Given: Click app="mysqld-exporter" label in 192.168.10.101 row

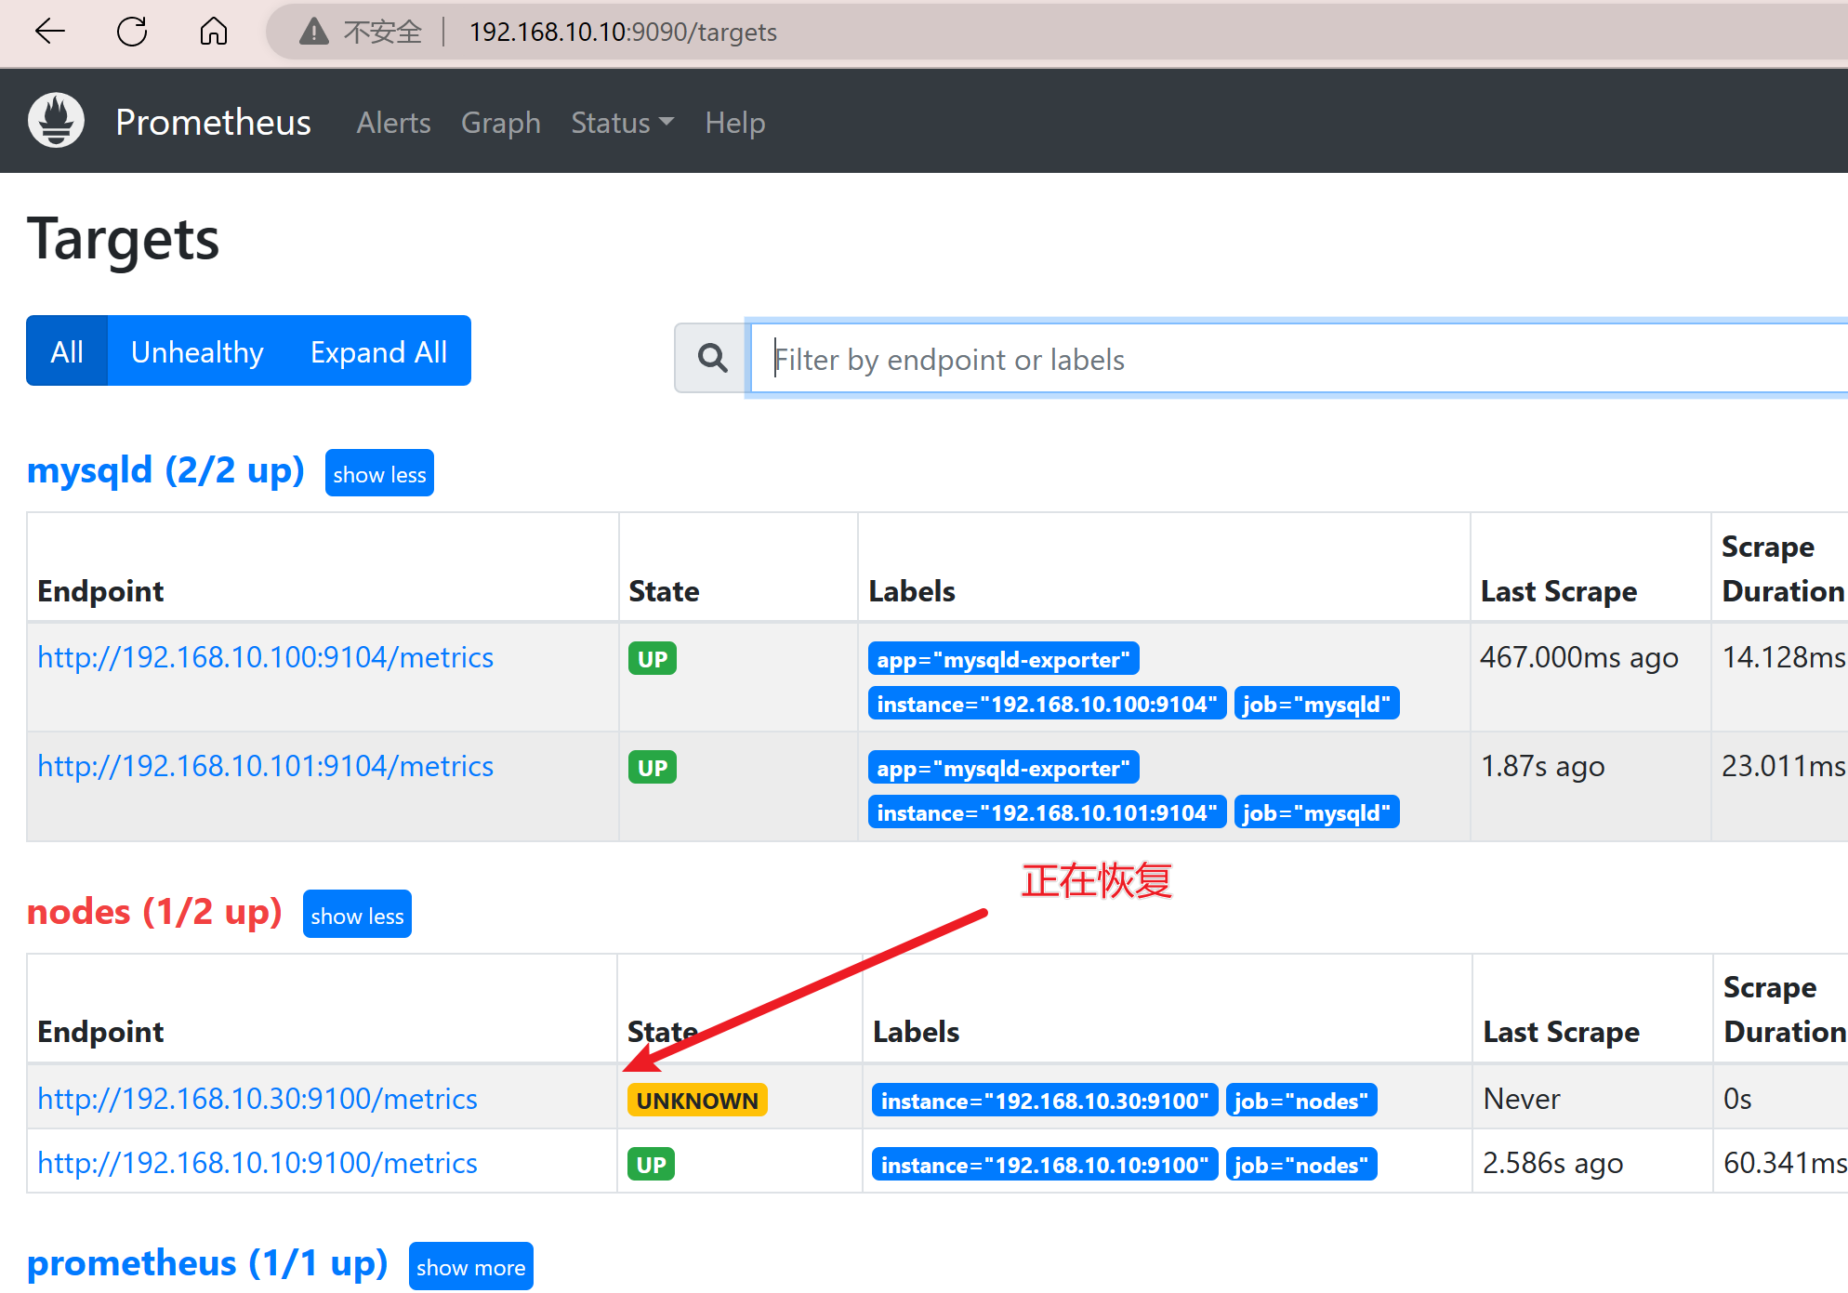Looking at the screenshot, I should 1004,768.
